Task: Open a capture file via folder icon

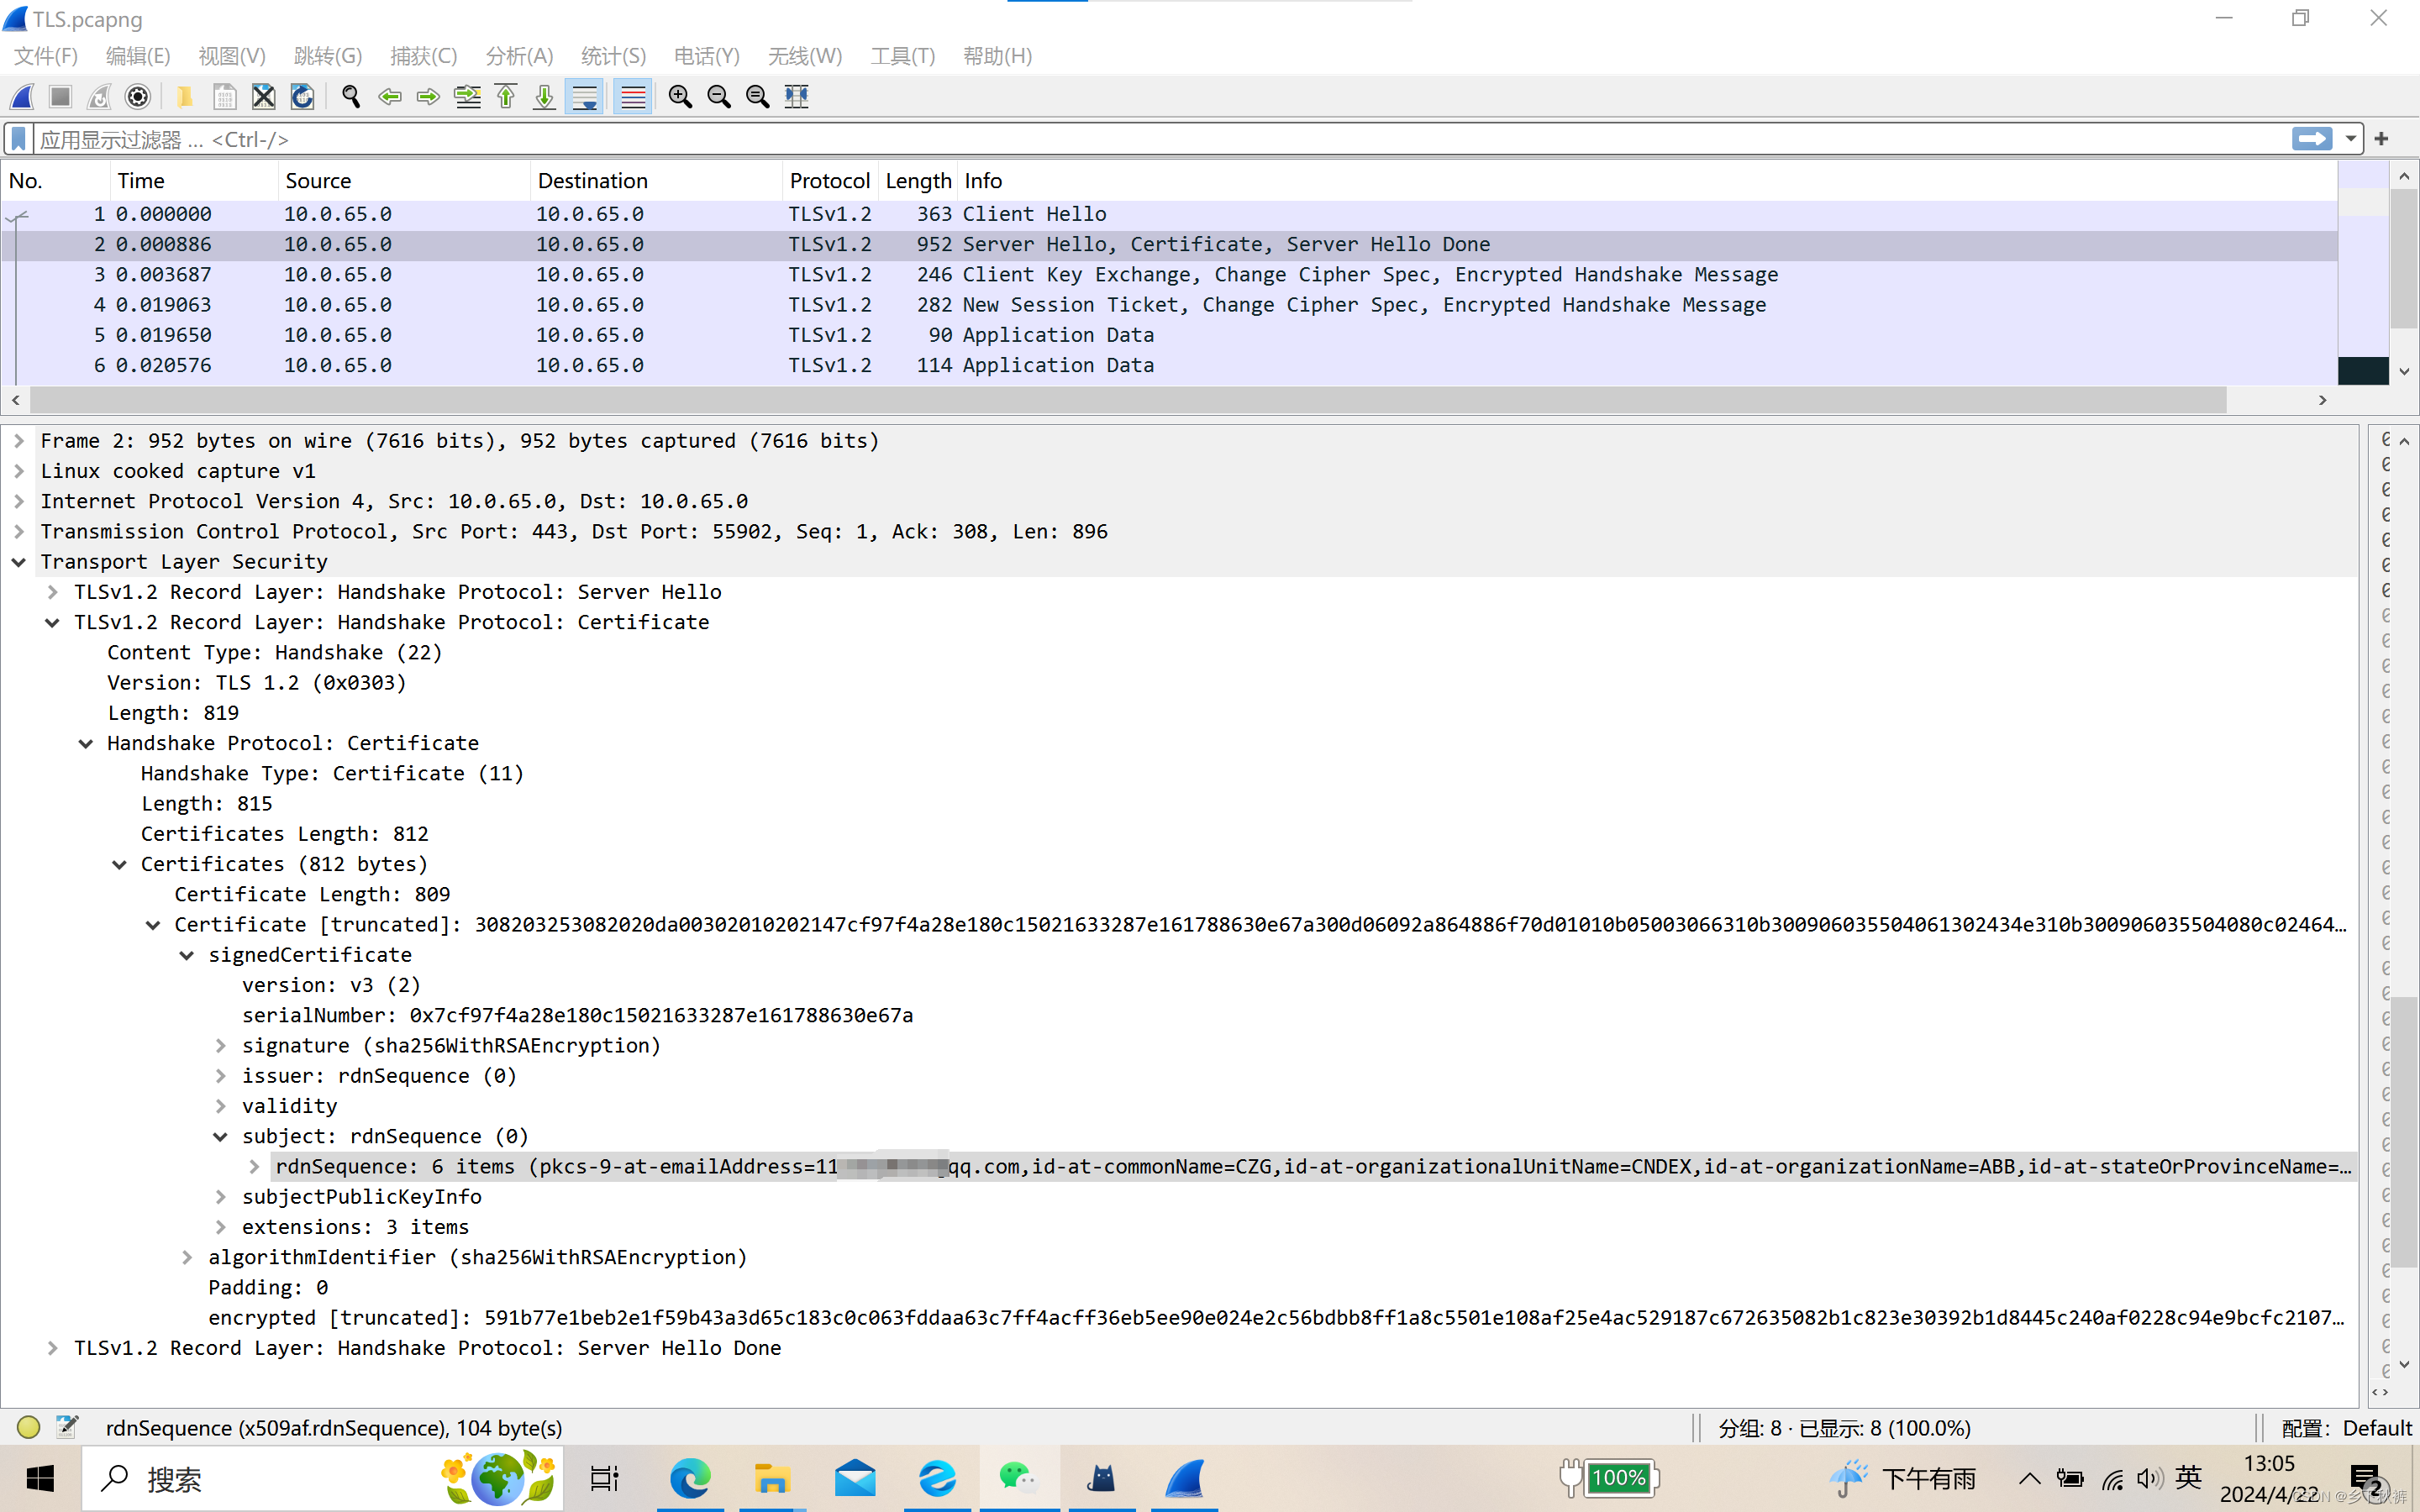Action: 185,97
